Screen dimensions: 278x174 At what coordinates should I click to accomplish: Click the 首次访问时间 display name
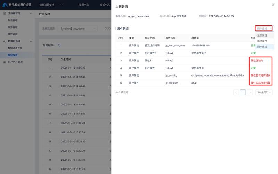coord(152,46)
